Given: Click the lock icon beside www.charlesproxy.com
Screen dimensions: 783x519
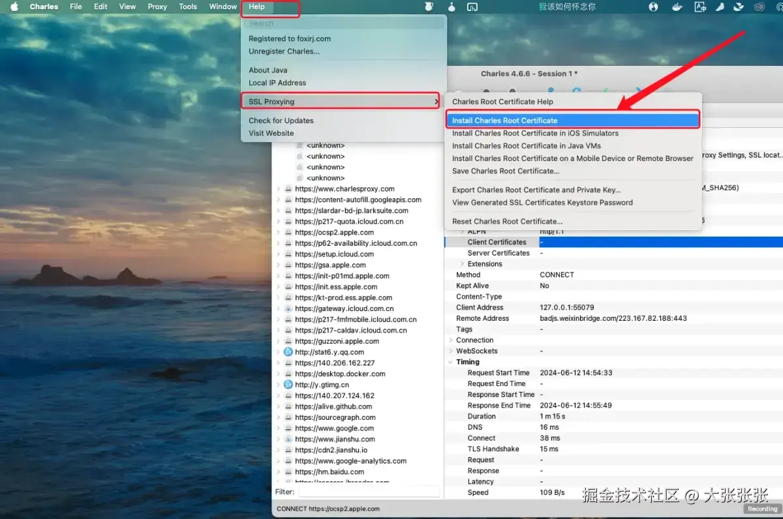Looking at the screenshot, I should 288,189.
